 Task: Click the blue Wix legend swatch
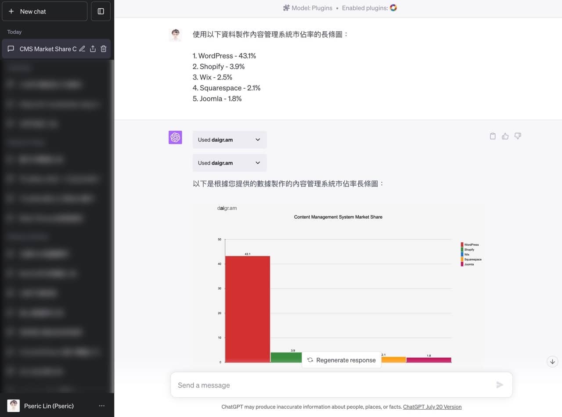[462, 254]
